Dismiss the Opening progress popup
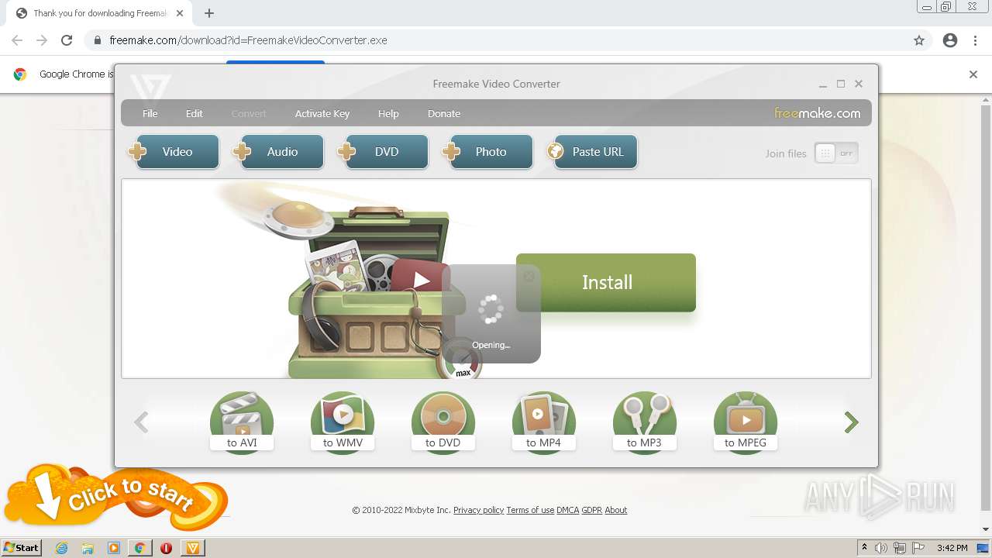992x558 pixels. (x=529, y=276)
